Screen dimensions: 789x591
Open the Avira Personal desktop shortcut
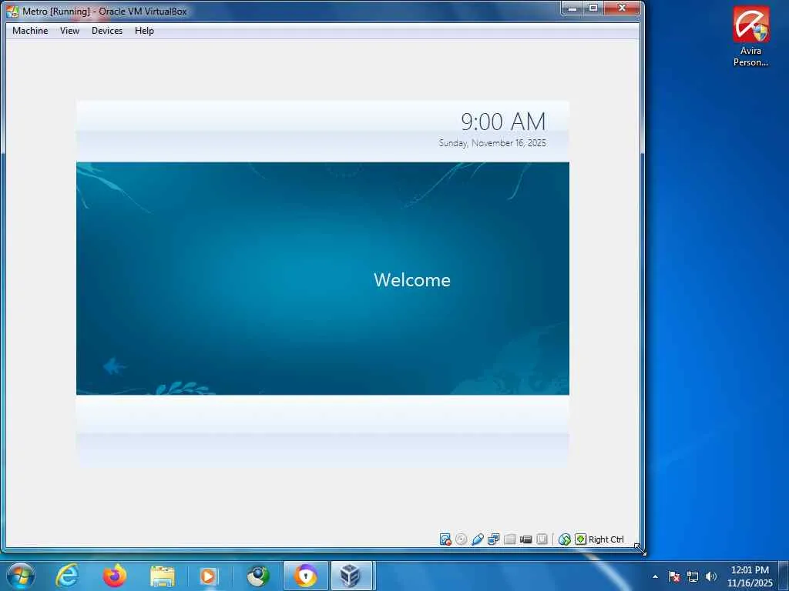750,36
